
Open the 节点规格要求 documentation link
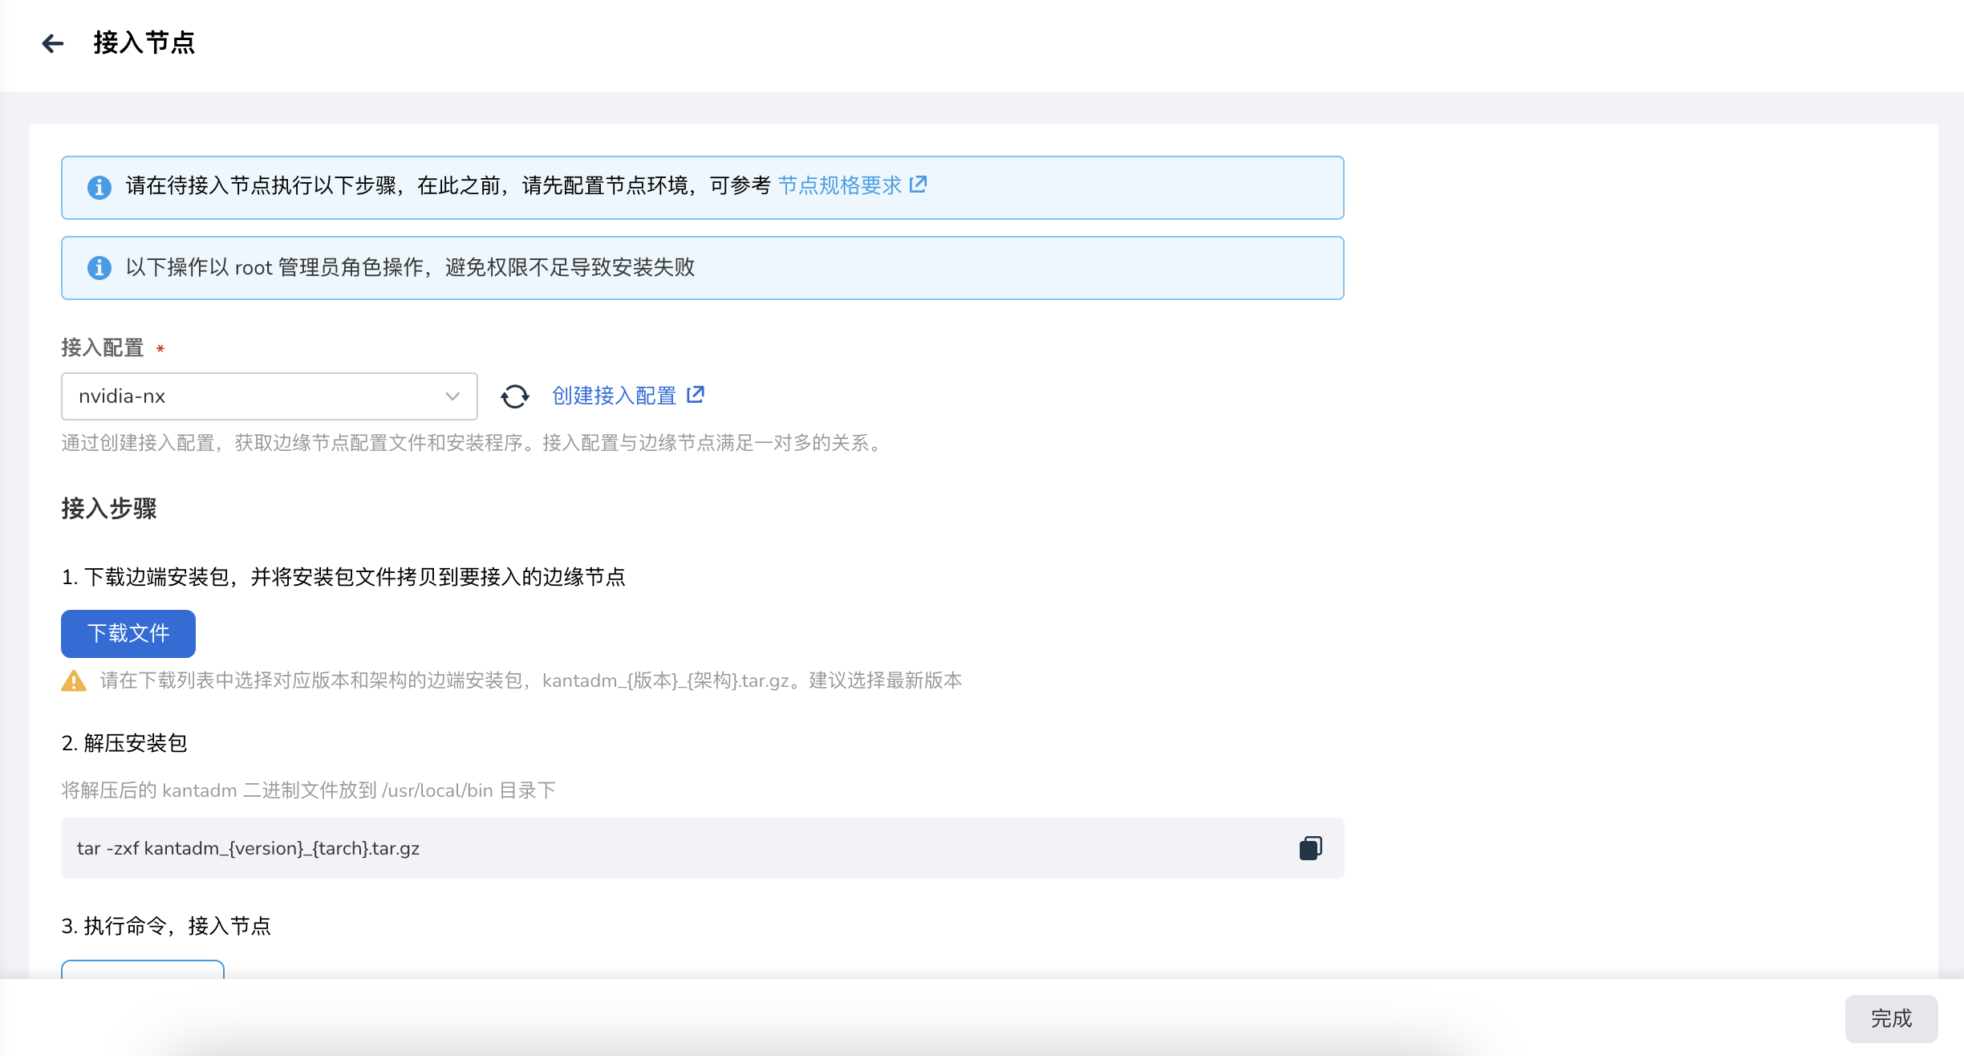point(839,185)
